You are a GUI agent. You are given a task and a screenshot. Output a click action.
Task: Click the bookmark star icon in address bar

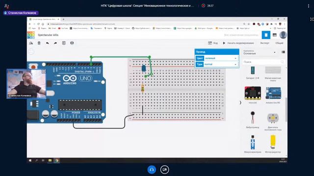tap(249, 24)
